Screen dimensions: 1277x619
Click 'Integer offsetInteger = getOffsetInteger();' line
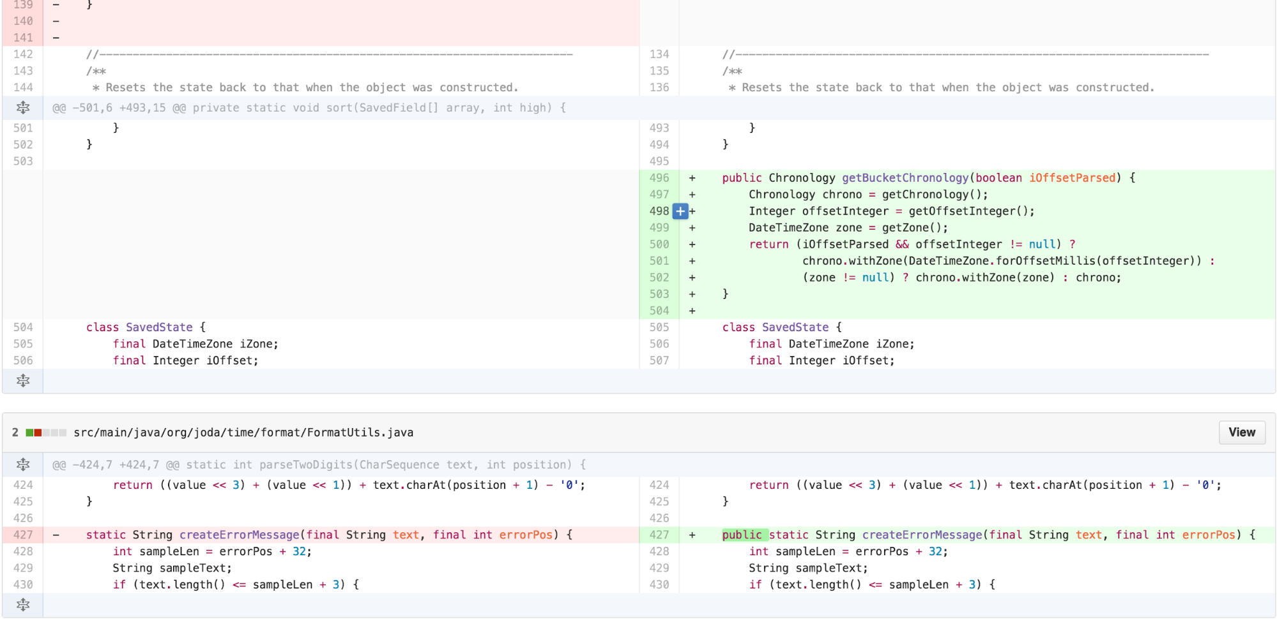click(891, 211)
